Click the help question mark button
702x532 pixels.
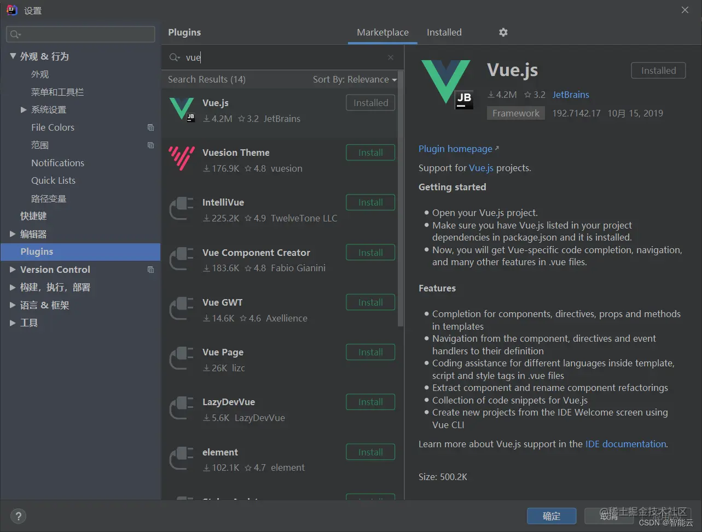point(18,516)
